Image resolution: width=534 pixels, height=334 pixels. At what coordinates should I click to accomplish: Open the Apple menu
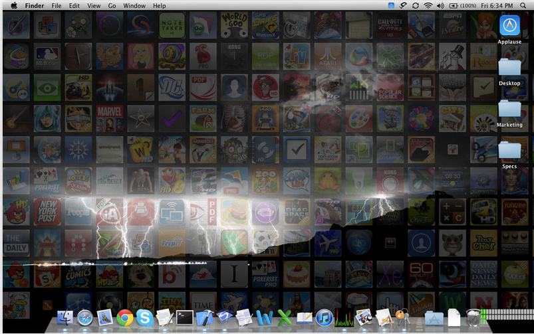pos(14,5)
